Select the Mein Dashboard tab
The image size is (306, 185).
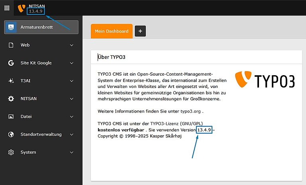pyautogui.click(x=112, y=31)
